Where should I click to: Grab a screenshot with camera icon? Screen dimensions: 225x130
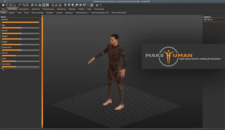pyautogui.click(x=97, y=5)
